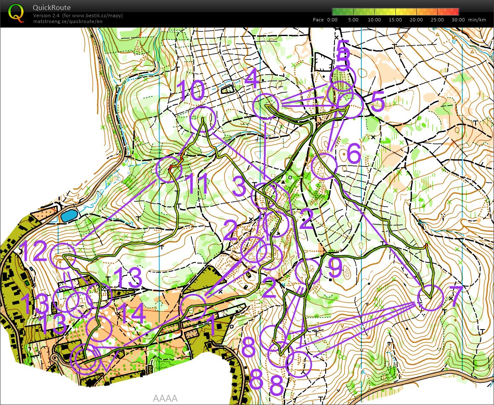Pick control circle 14 on the map
The image size is (494, 405).
(x=99, y=328)
